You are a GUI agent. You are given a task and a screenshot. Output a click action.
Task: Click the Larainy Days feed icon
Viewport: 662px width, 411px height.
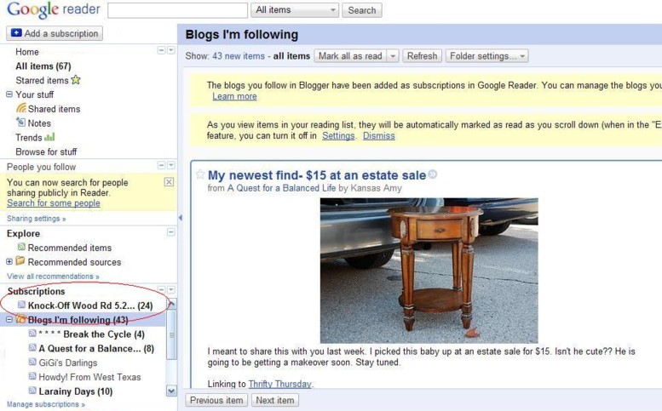[x=32, y=391]
